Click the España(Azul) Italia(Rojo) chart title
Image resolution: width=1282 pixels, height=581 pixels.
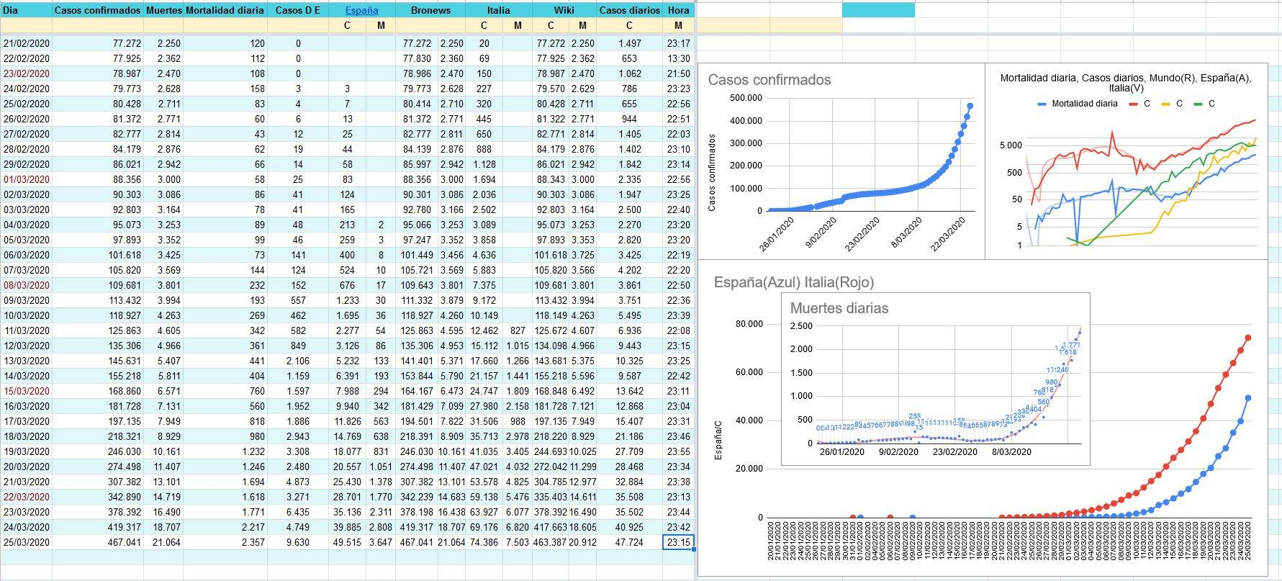pos(794,282)
